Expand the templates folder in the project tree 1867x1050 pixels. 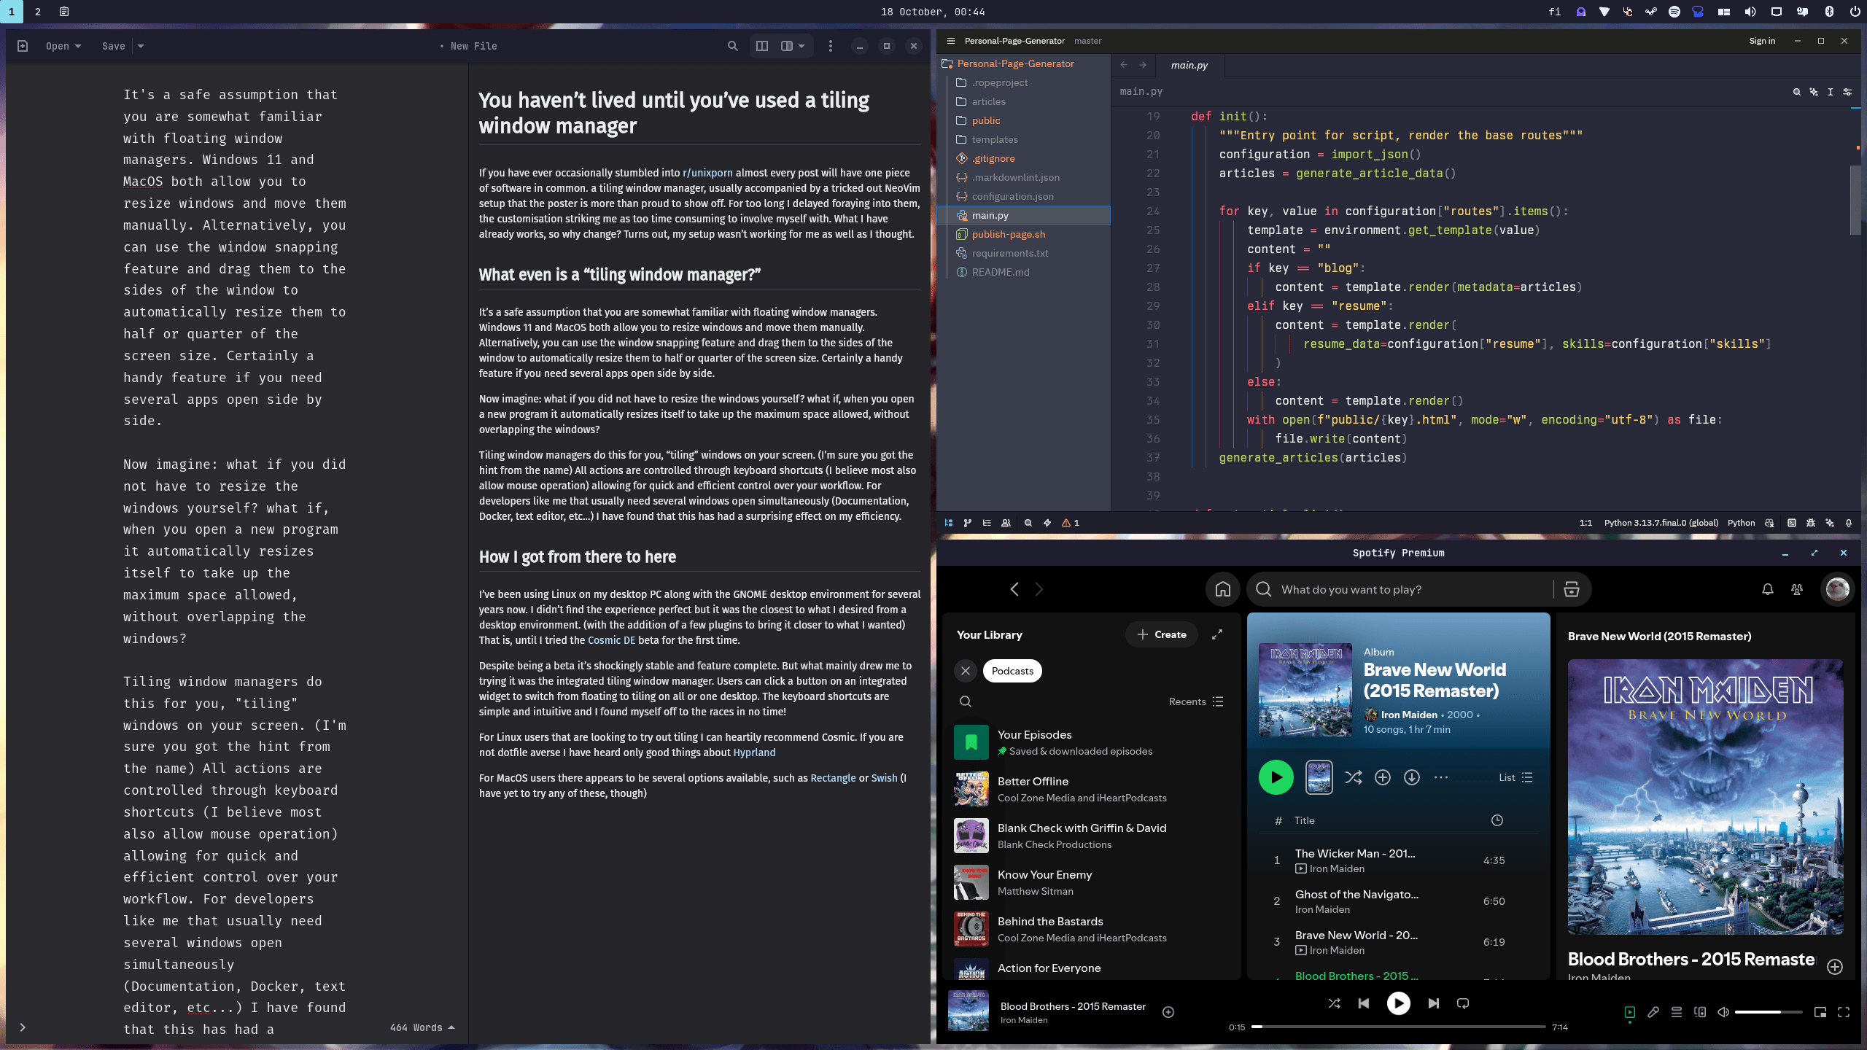(x=995, y=139)
